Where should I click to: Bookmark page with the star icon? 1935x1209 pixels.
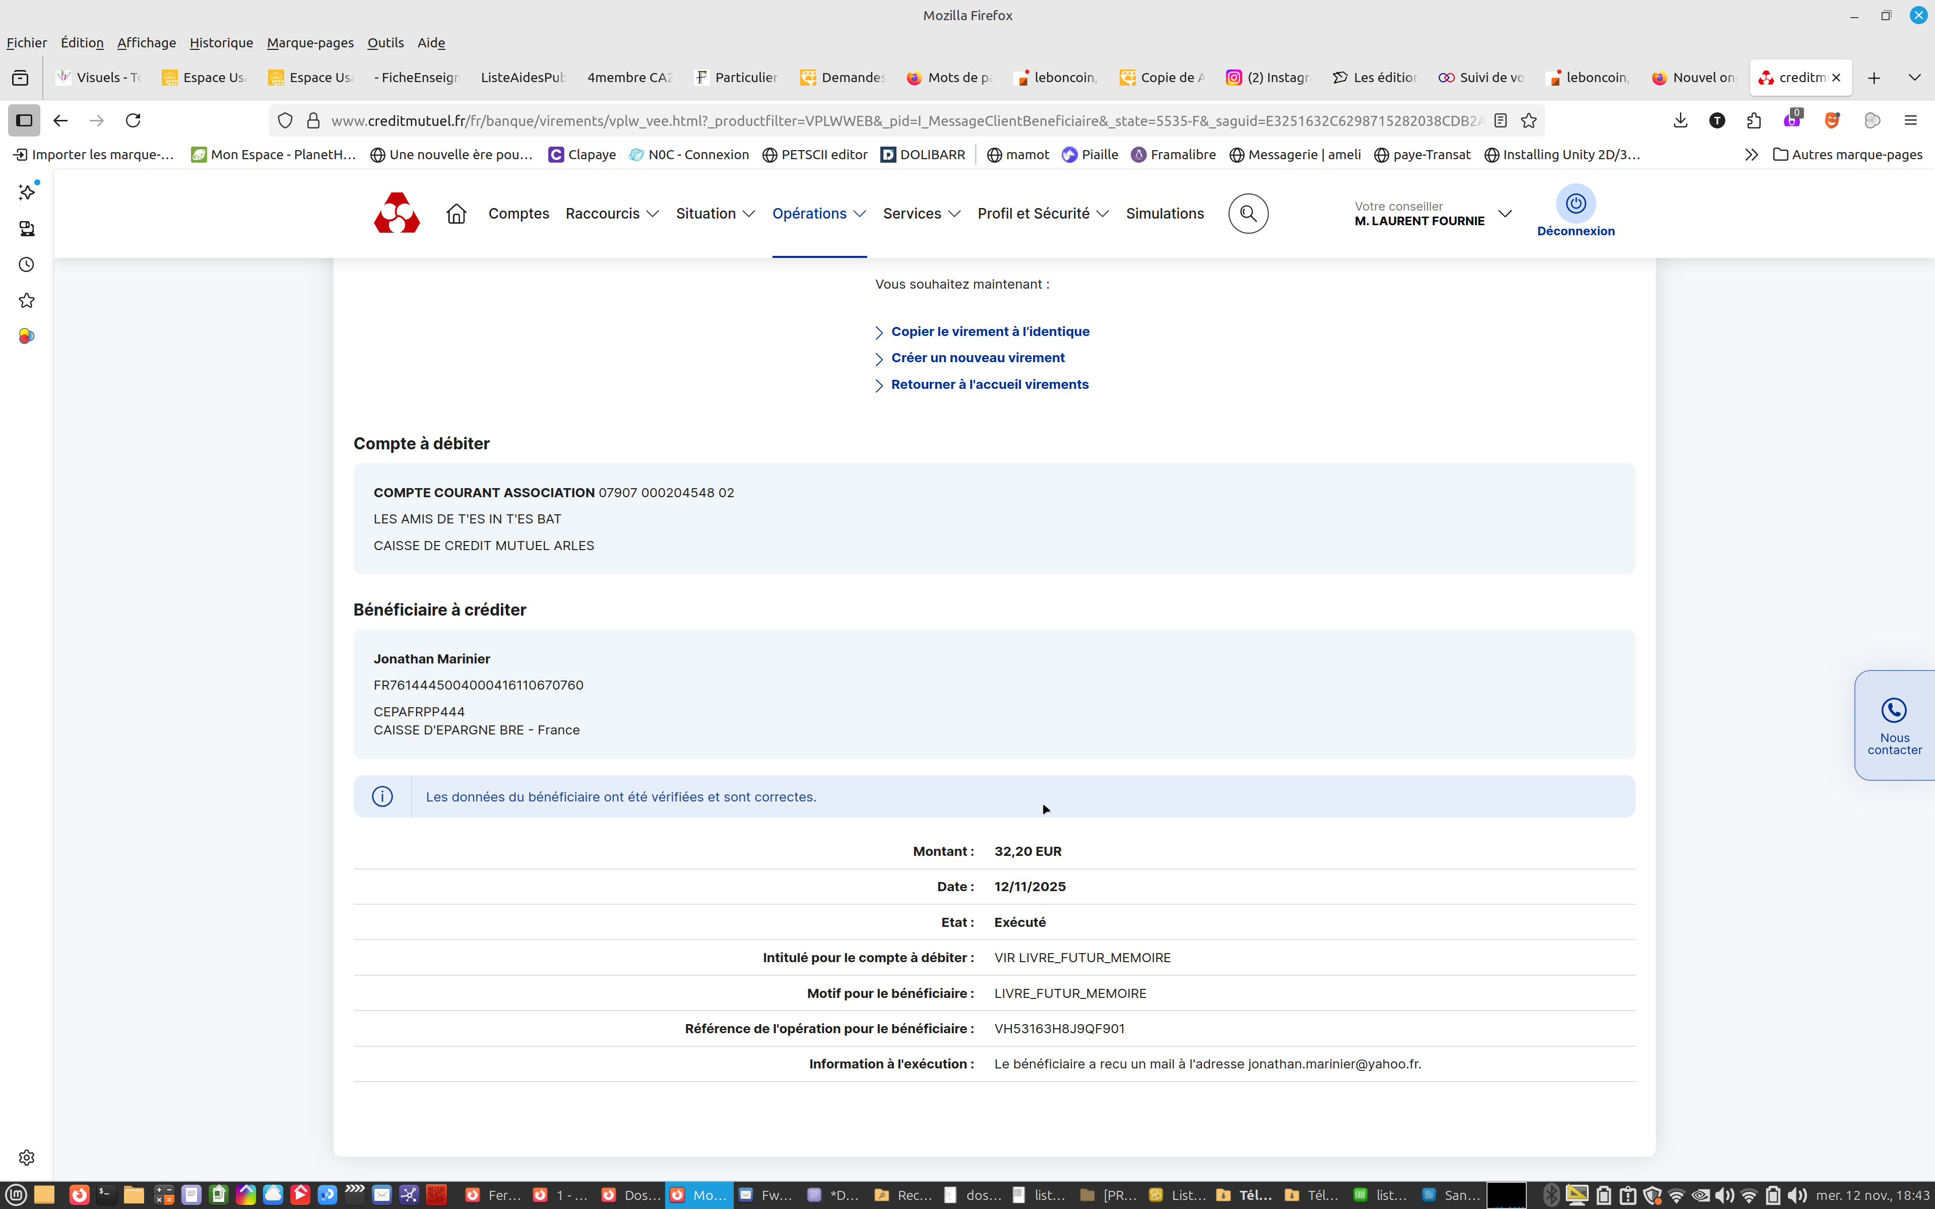1529,121
